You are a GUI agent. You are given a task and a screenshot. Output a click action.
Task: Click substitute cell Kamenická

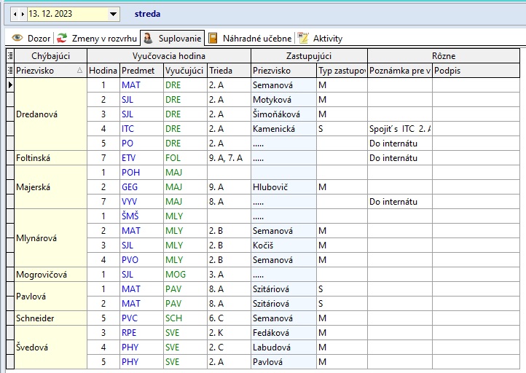282,129
